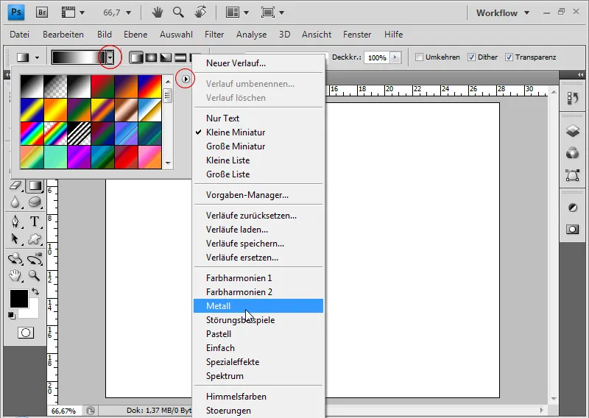Viewport: 589px width, 418px height.
Task: Open the Masks panel icon
Action: tap(573, 230)
